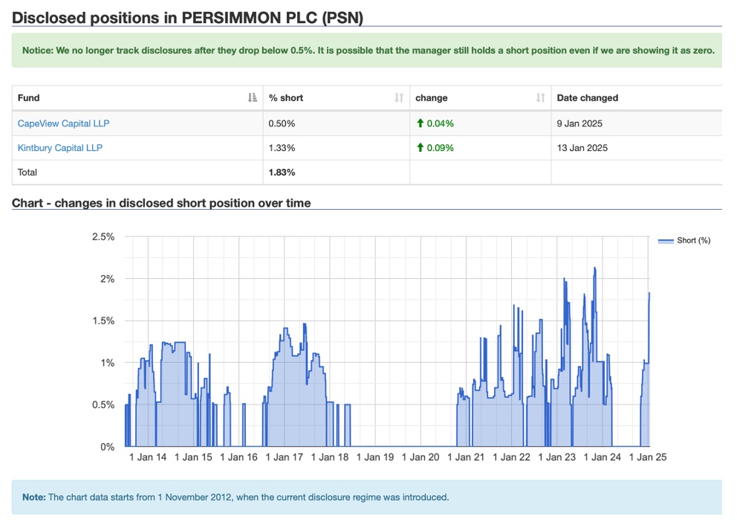Screen dimensions: 737x525
Task: Click x-axis label 1 Jan 17
Action: click(285, 457)
